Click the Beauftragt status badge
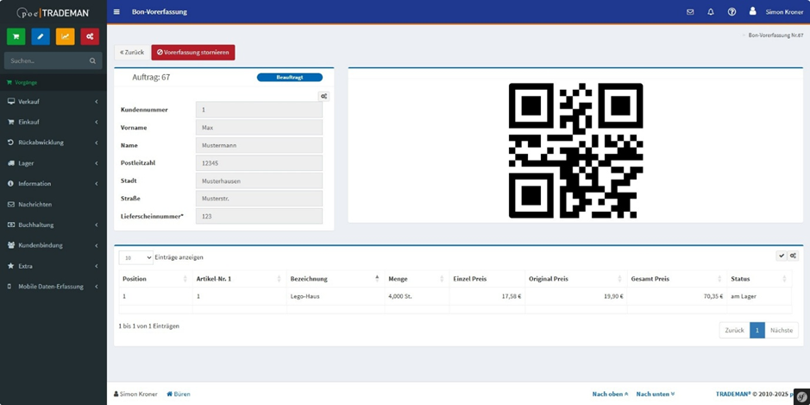810x405 pixels. point(289,77)
